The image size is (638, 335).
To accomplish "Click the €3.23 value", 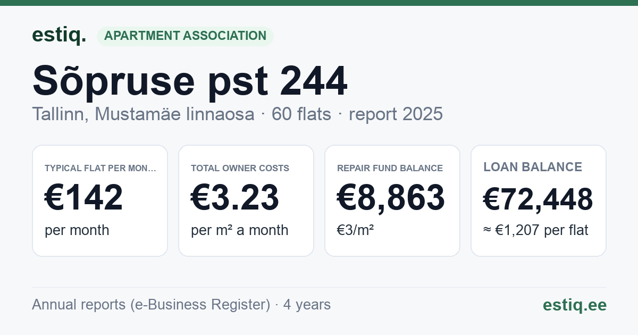I will click(x=235, y=197).
